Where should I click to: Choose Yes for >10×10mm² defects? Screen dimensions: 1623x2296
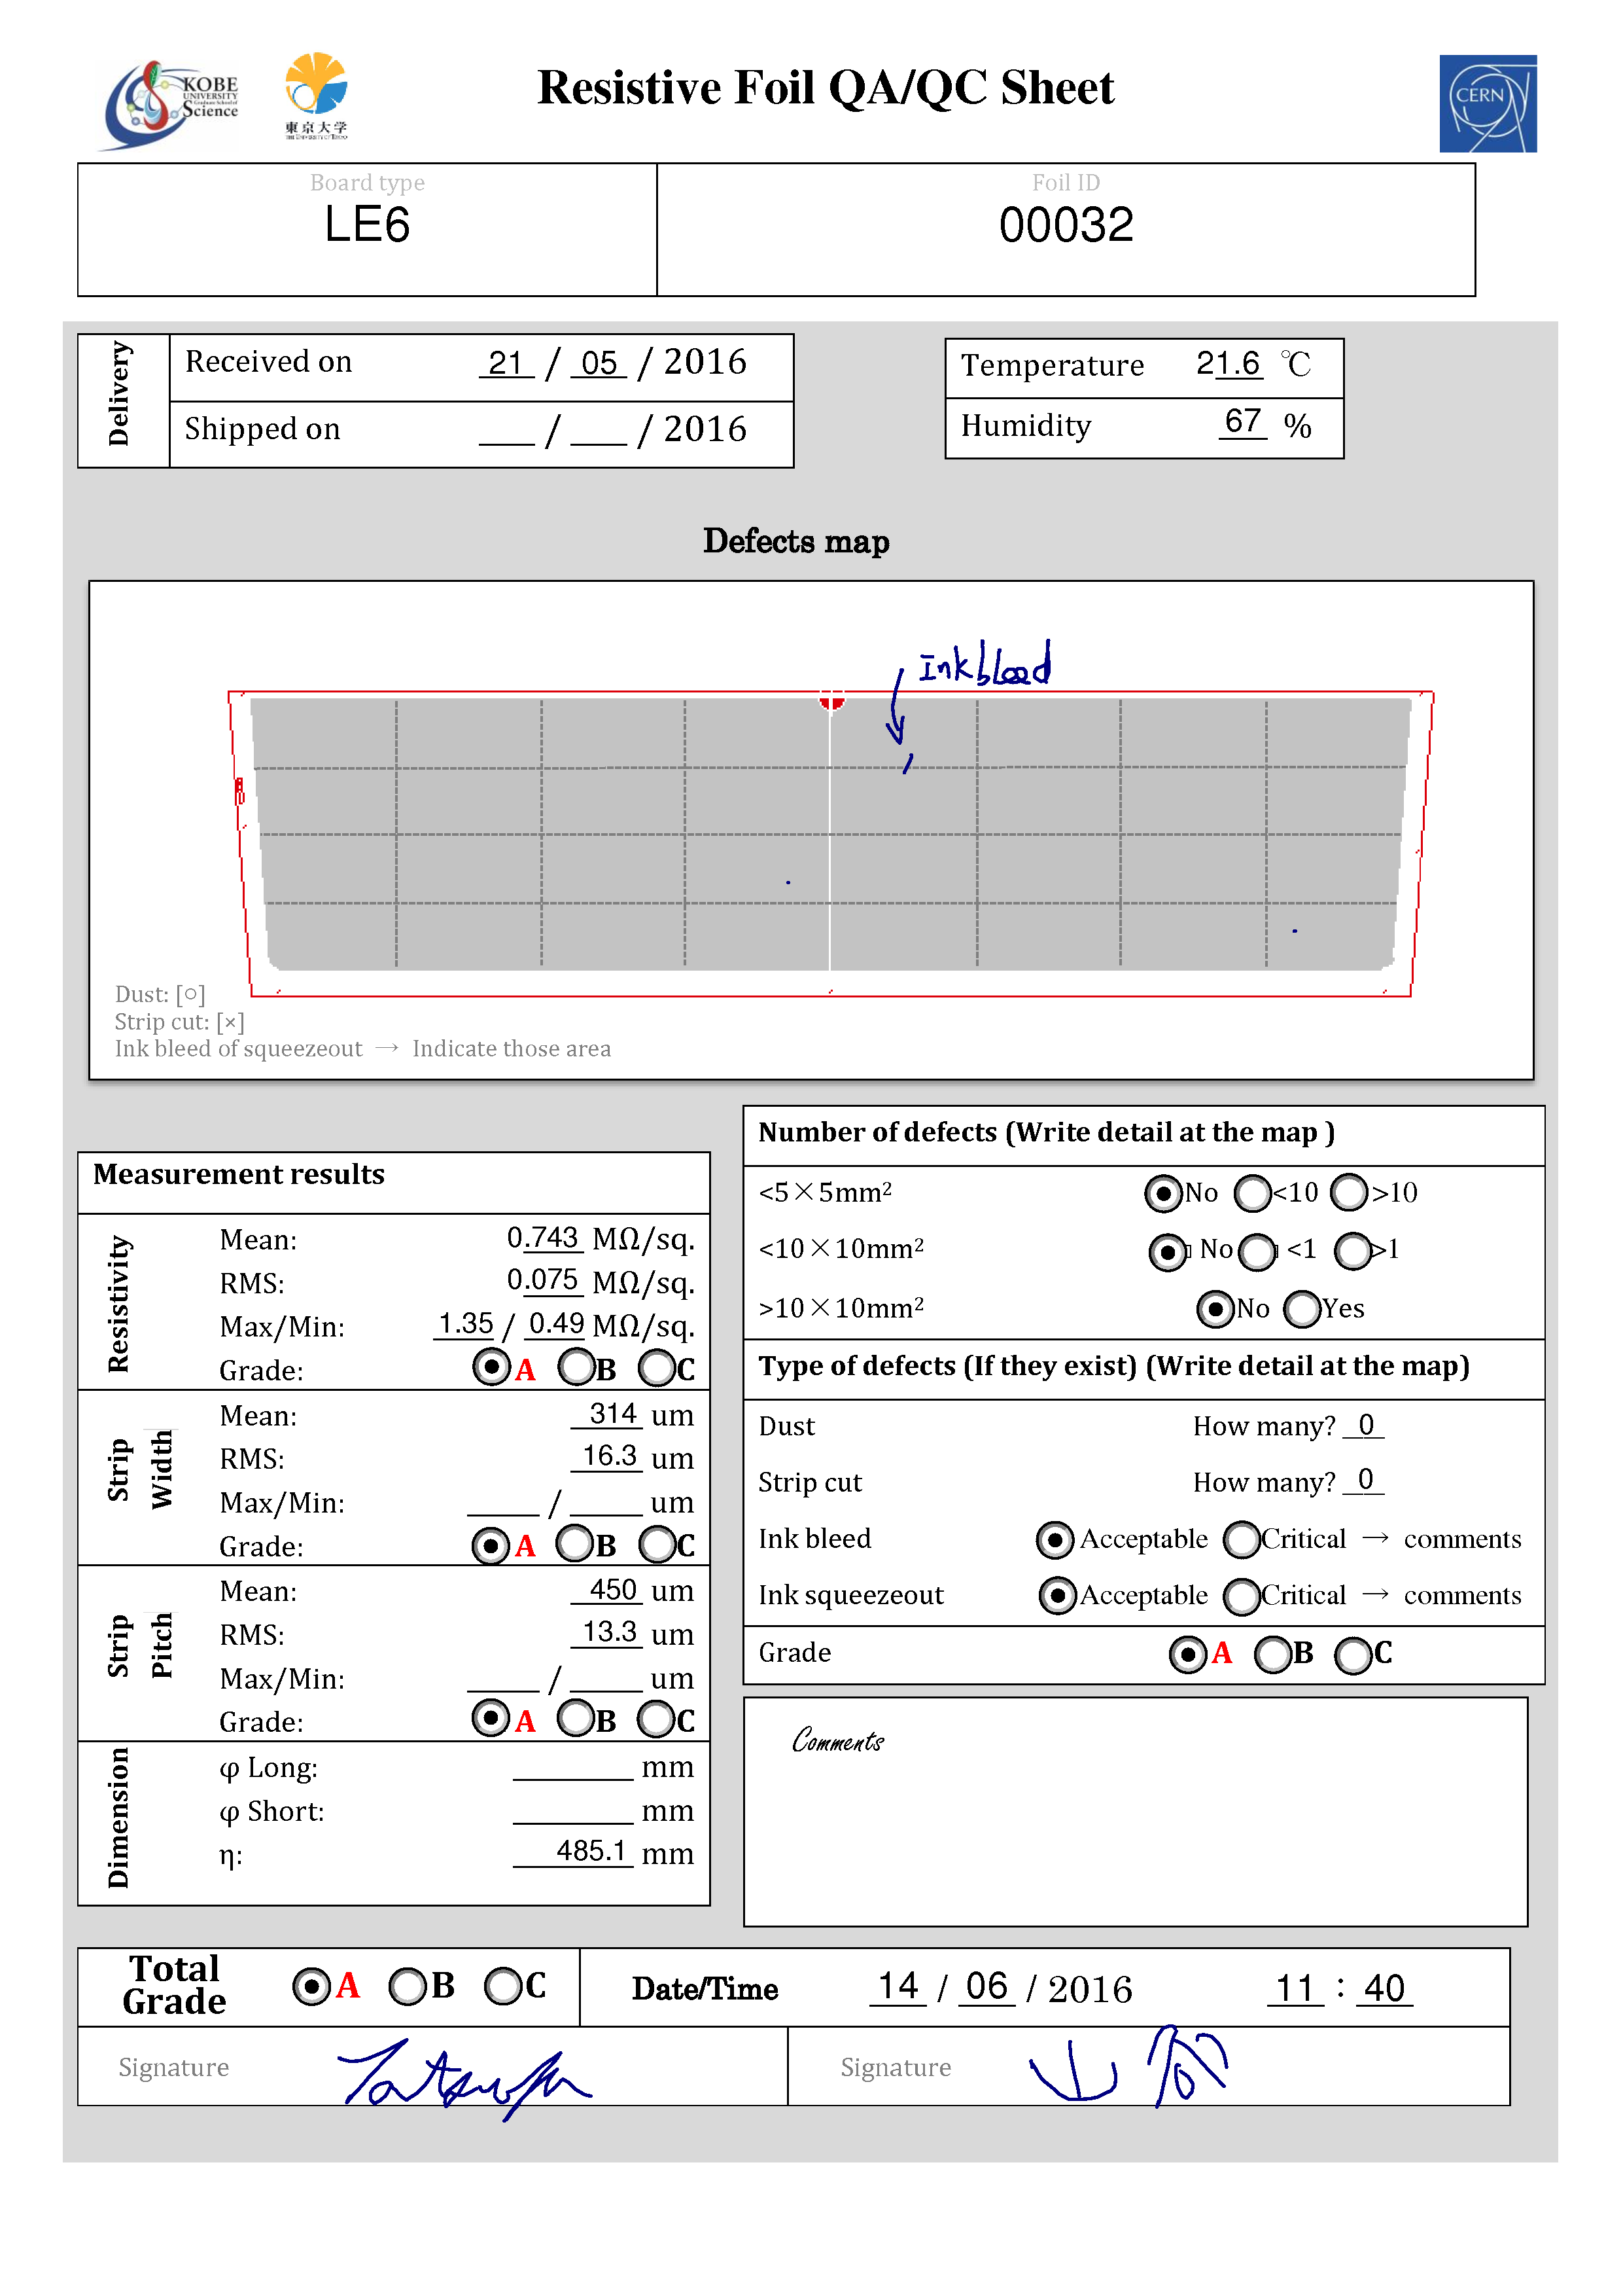[x=1302, y=1308]
